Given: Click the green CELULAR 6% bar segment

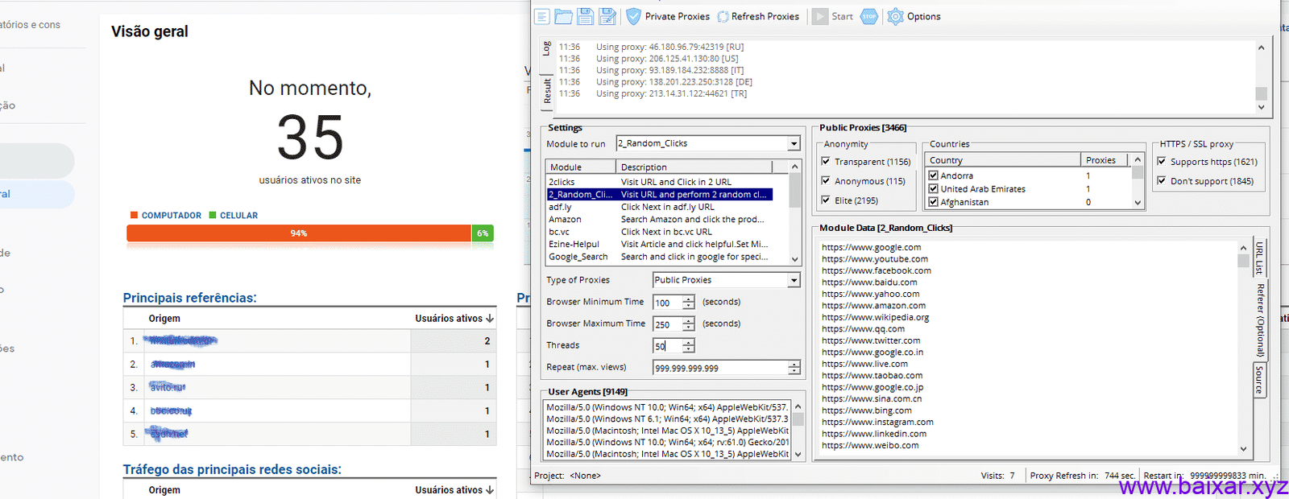Looking at the screenshot, I should 483,233.
